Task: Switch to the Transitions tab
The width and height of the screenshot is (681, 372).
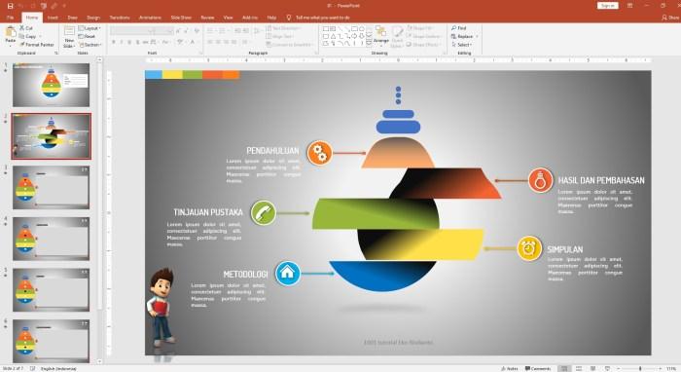Action: click(120, 18)
